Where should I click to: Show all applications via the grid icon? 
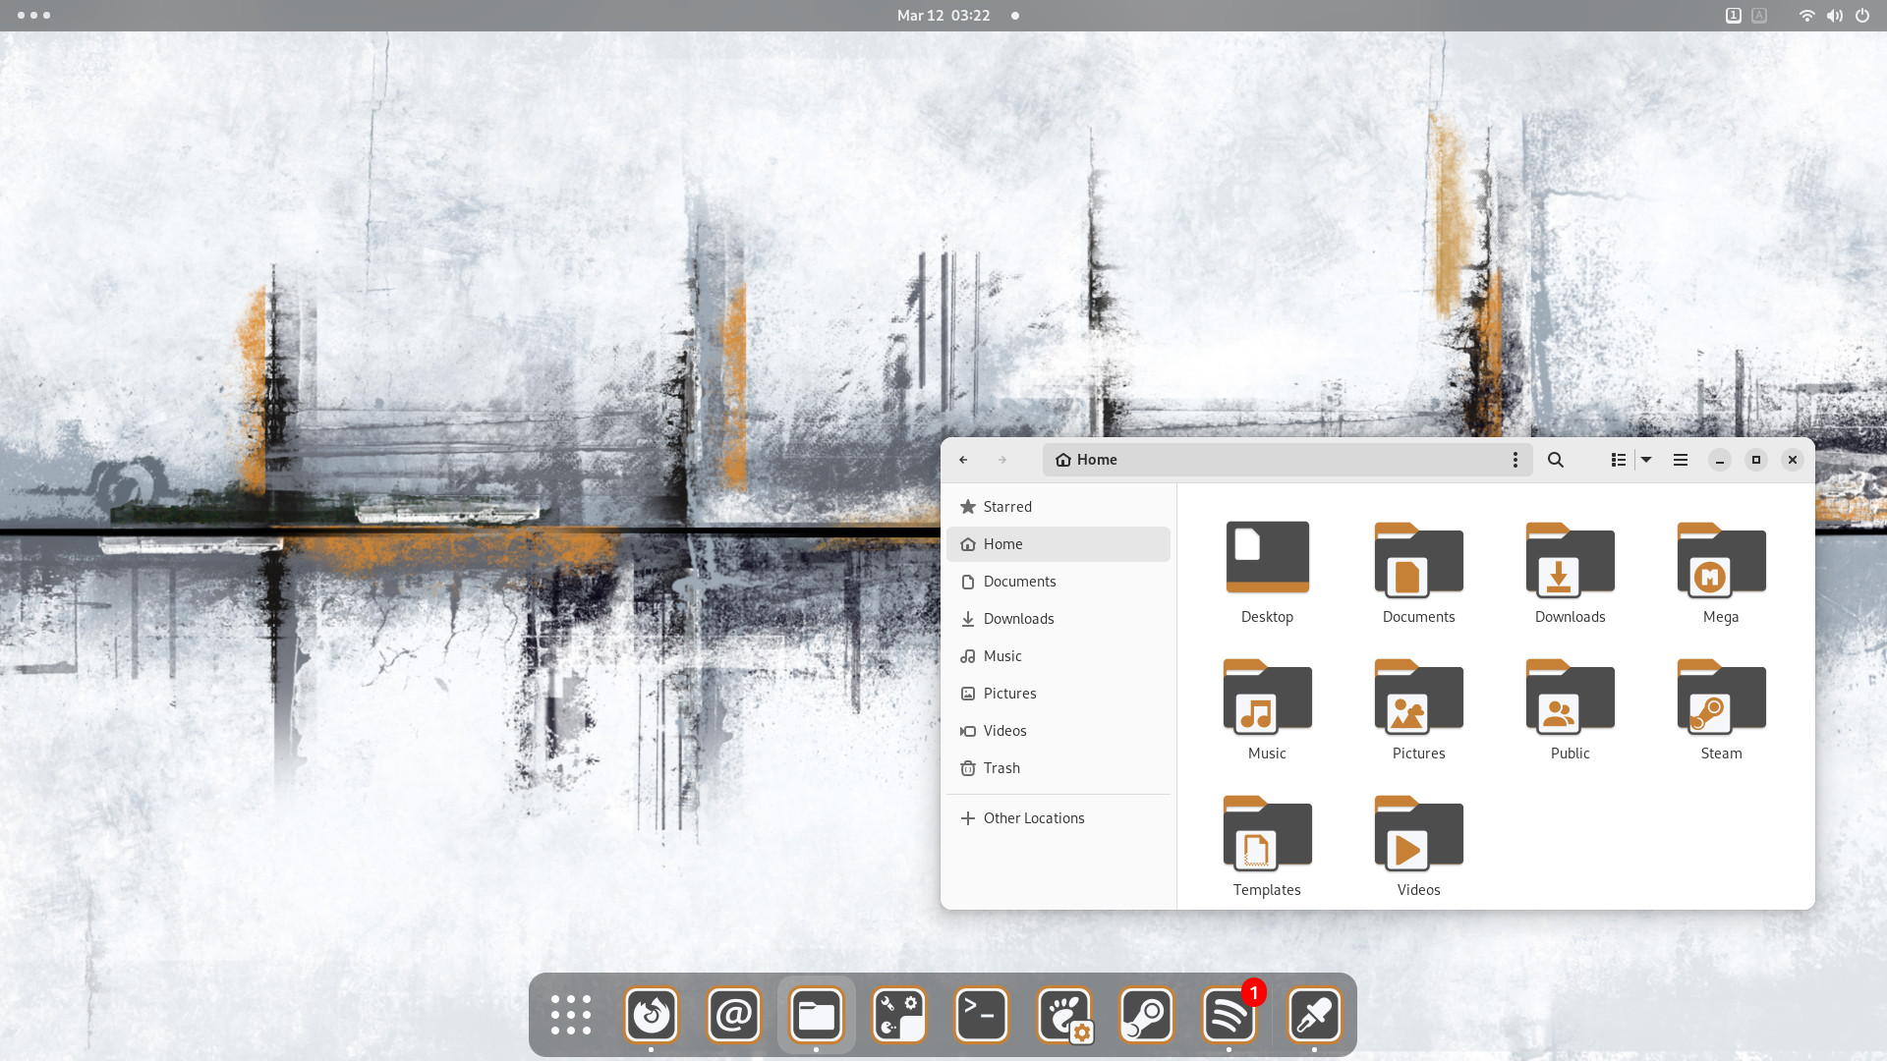click(x=570, y=1015)
